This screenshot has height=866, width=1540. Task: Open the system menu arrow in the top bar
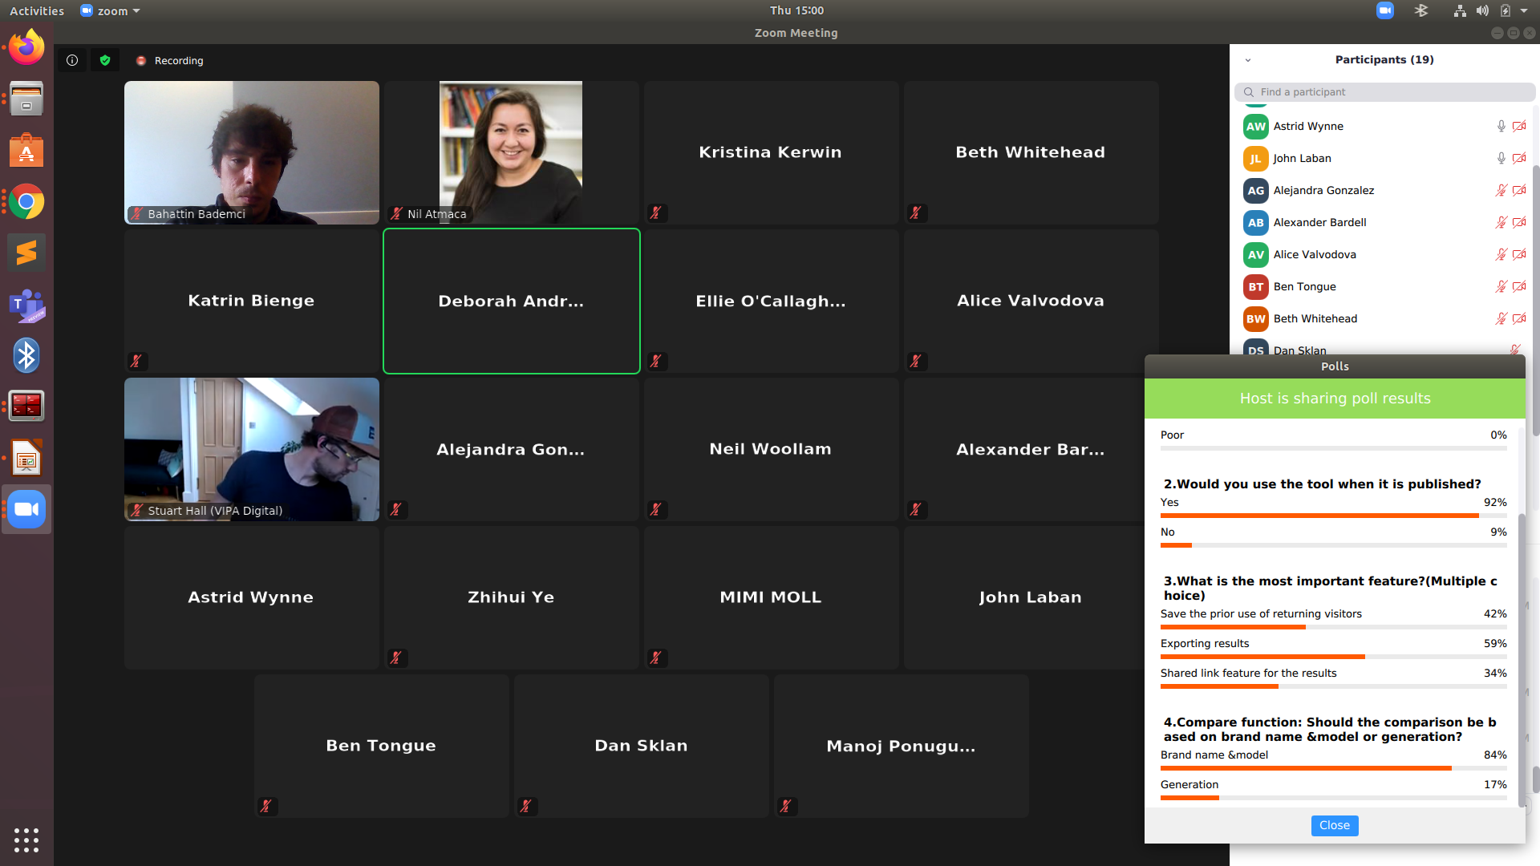pos(1524,10)
